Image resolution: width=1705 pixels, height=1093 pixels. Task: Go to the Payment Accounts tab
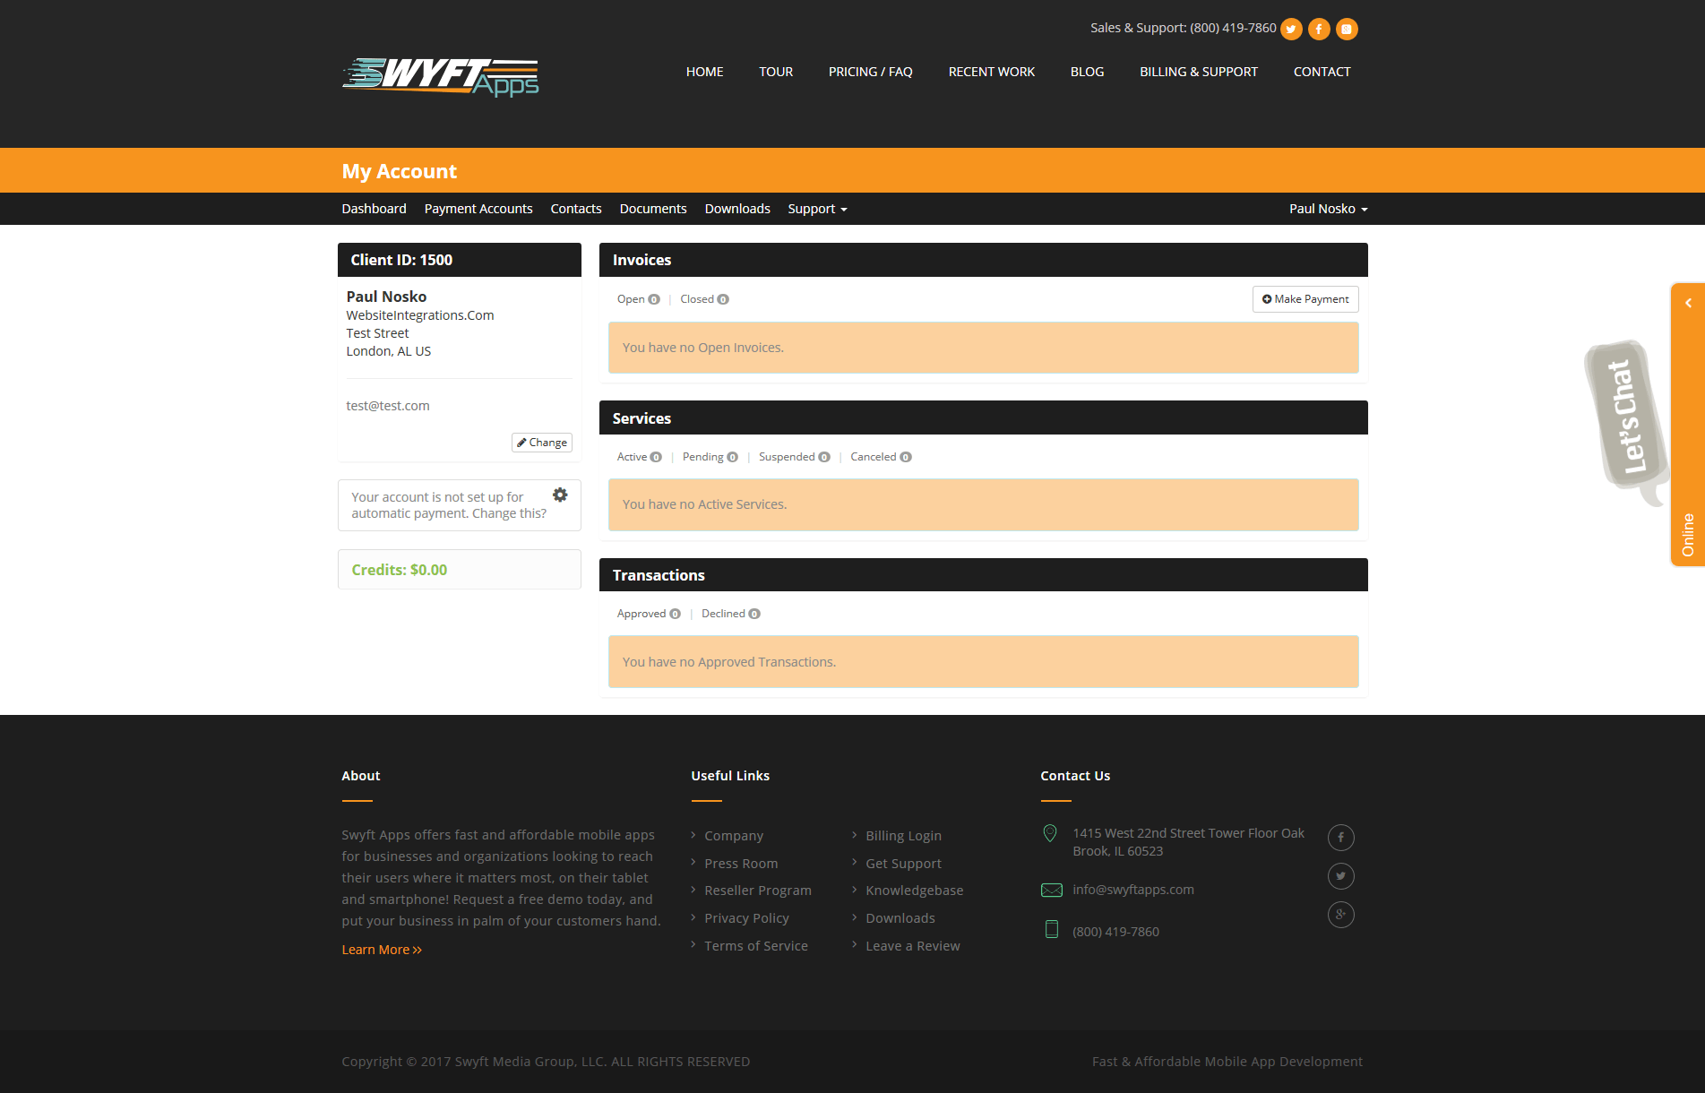click(478, 208)
